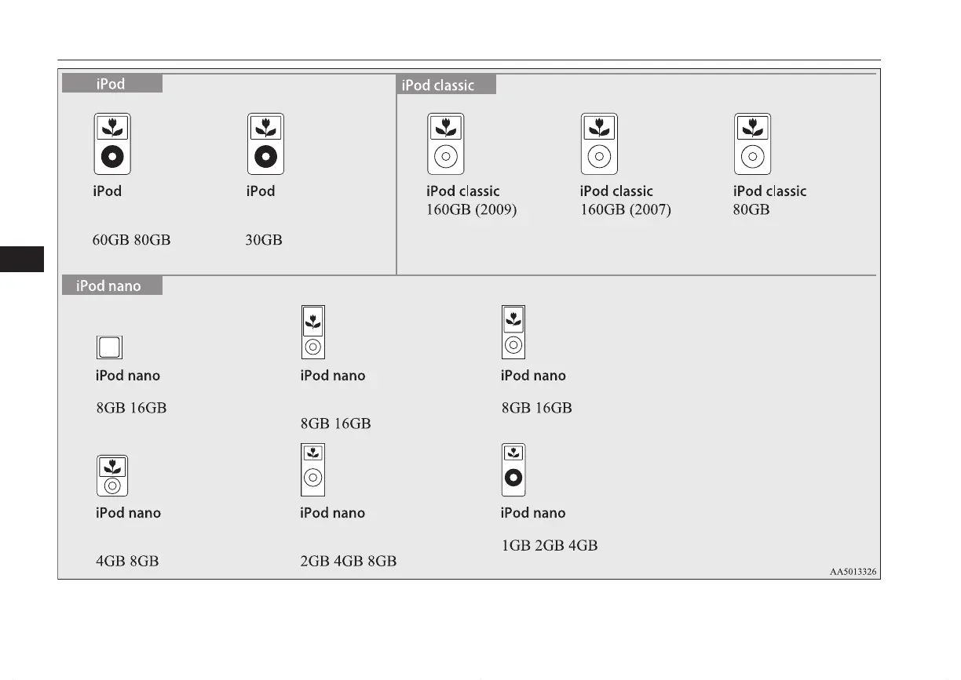The width and height of the screenshot is (961, 680).
Task: Click 'iPod nano' label above 1GB 2GB 4GB
Action: tap(533, 513)
